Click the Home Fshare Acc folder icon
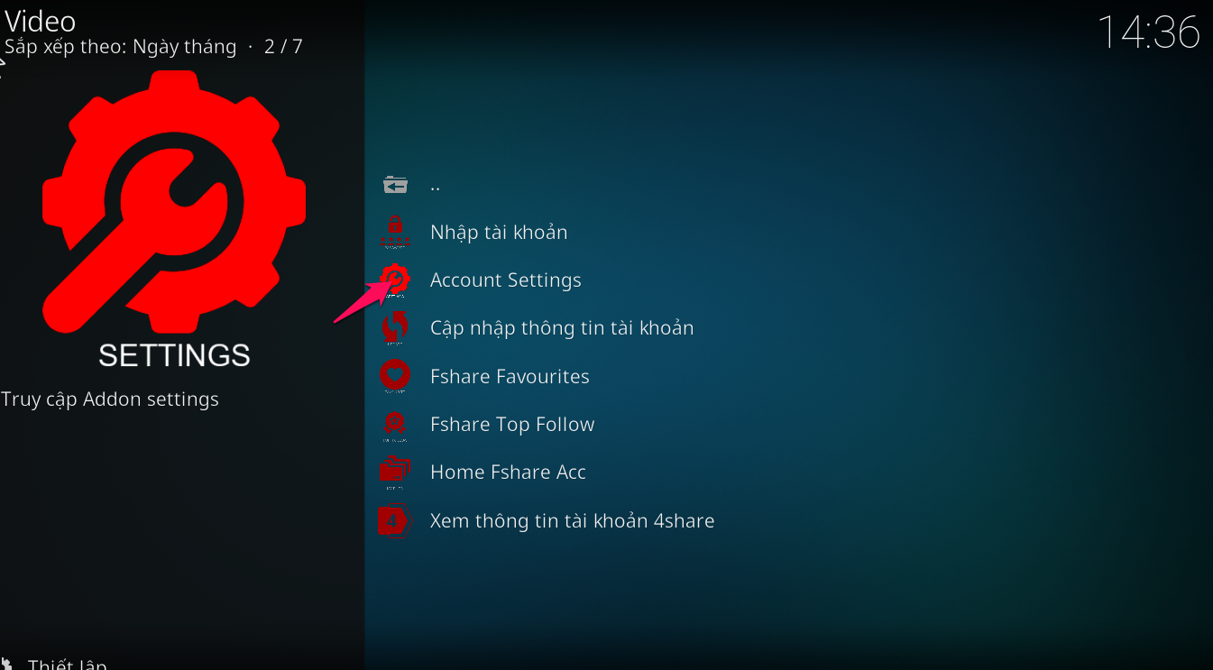 pyautogui.click(x=395, y=473)
